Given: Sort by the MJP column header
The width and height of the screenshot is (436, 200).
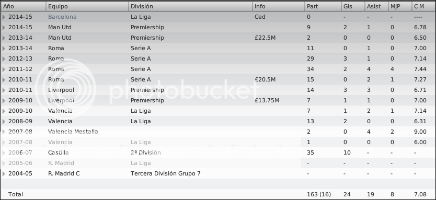Looking at the screenshot, I should (400, 6).
